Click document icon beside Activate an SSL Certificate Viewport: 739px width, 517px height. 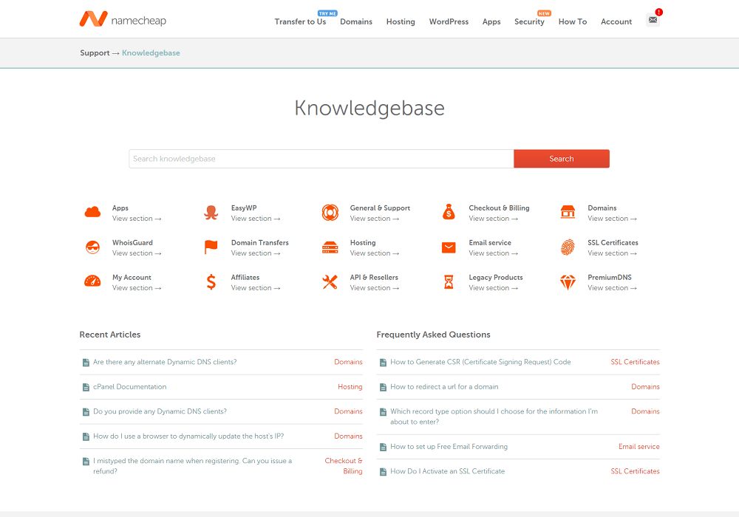click(383, 472)
